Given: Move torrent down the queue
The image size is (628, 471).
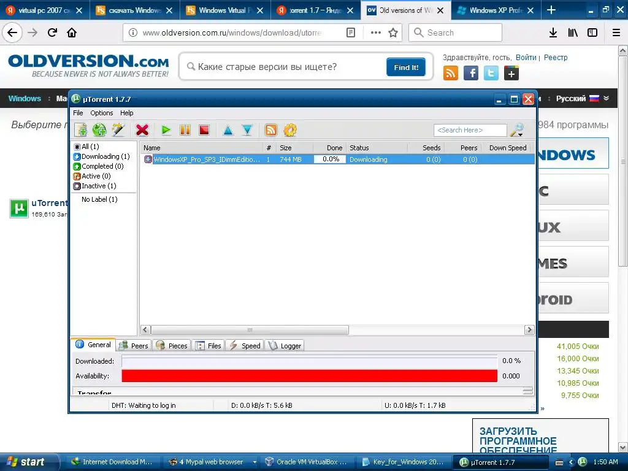Looking at the screenshot, I should point(247,130).
